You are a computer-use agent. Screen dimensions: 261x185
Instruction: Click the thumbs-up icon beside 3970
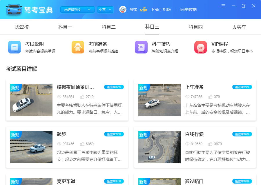coord(210,144)
